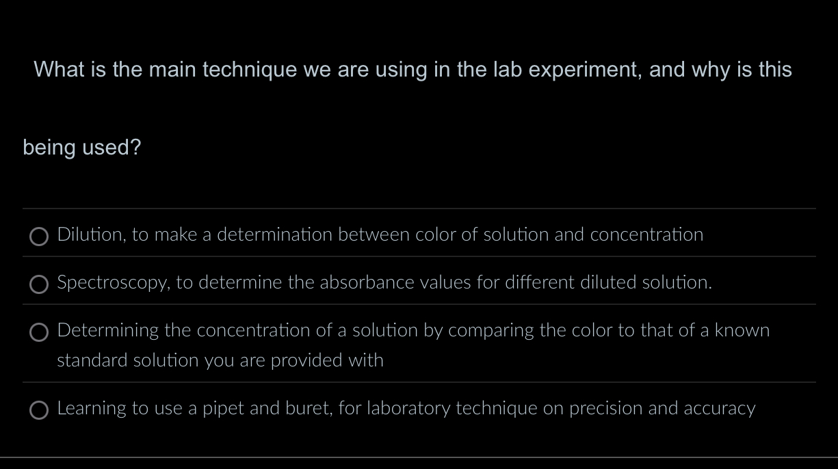Click the second line of the third answer

click(220, 360)
